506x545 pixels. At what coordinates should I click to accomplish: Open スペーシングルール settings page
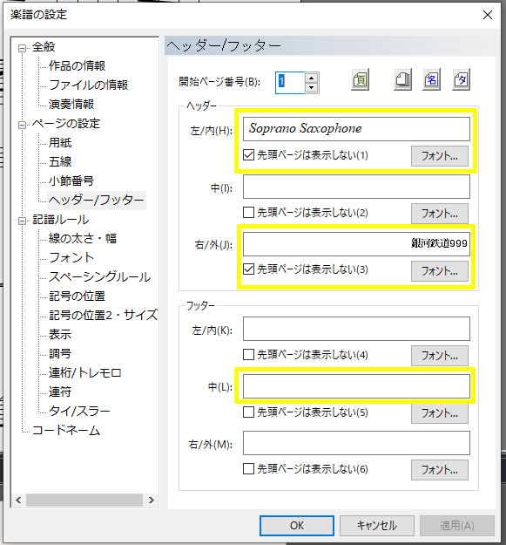100,276
